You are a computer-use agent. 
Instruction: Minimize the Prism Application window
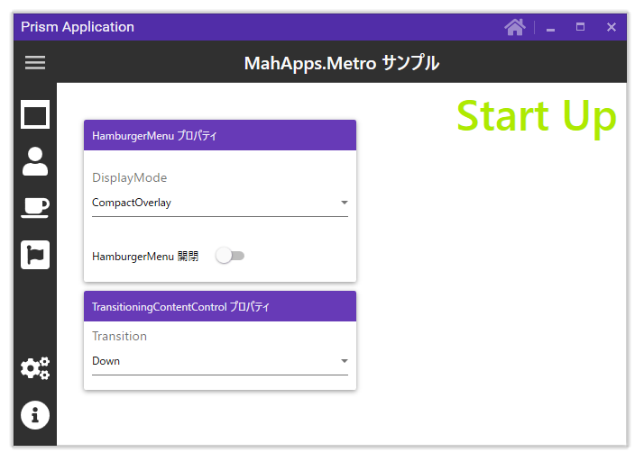(551, 28)
